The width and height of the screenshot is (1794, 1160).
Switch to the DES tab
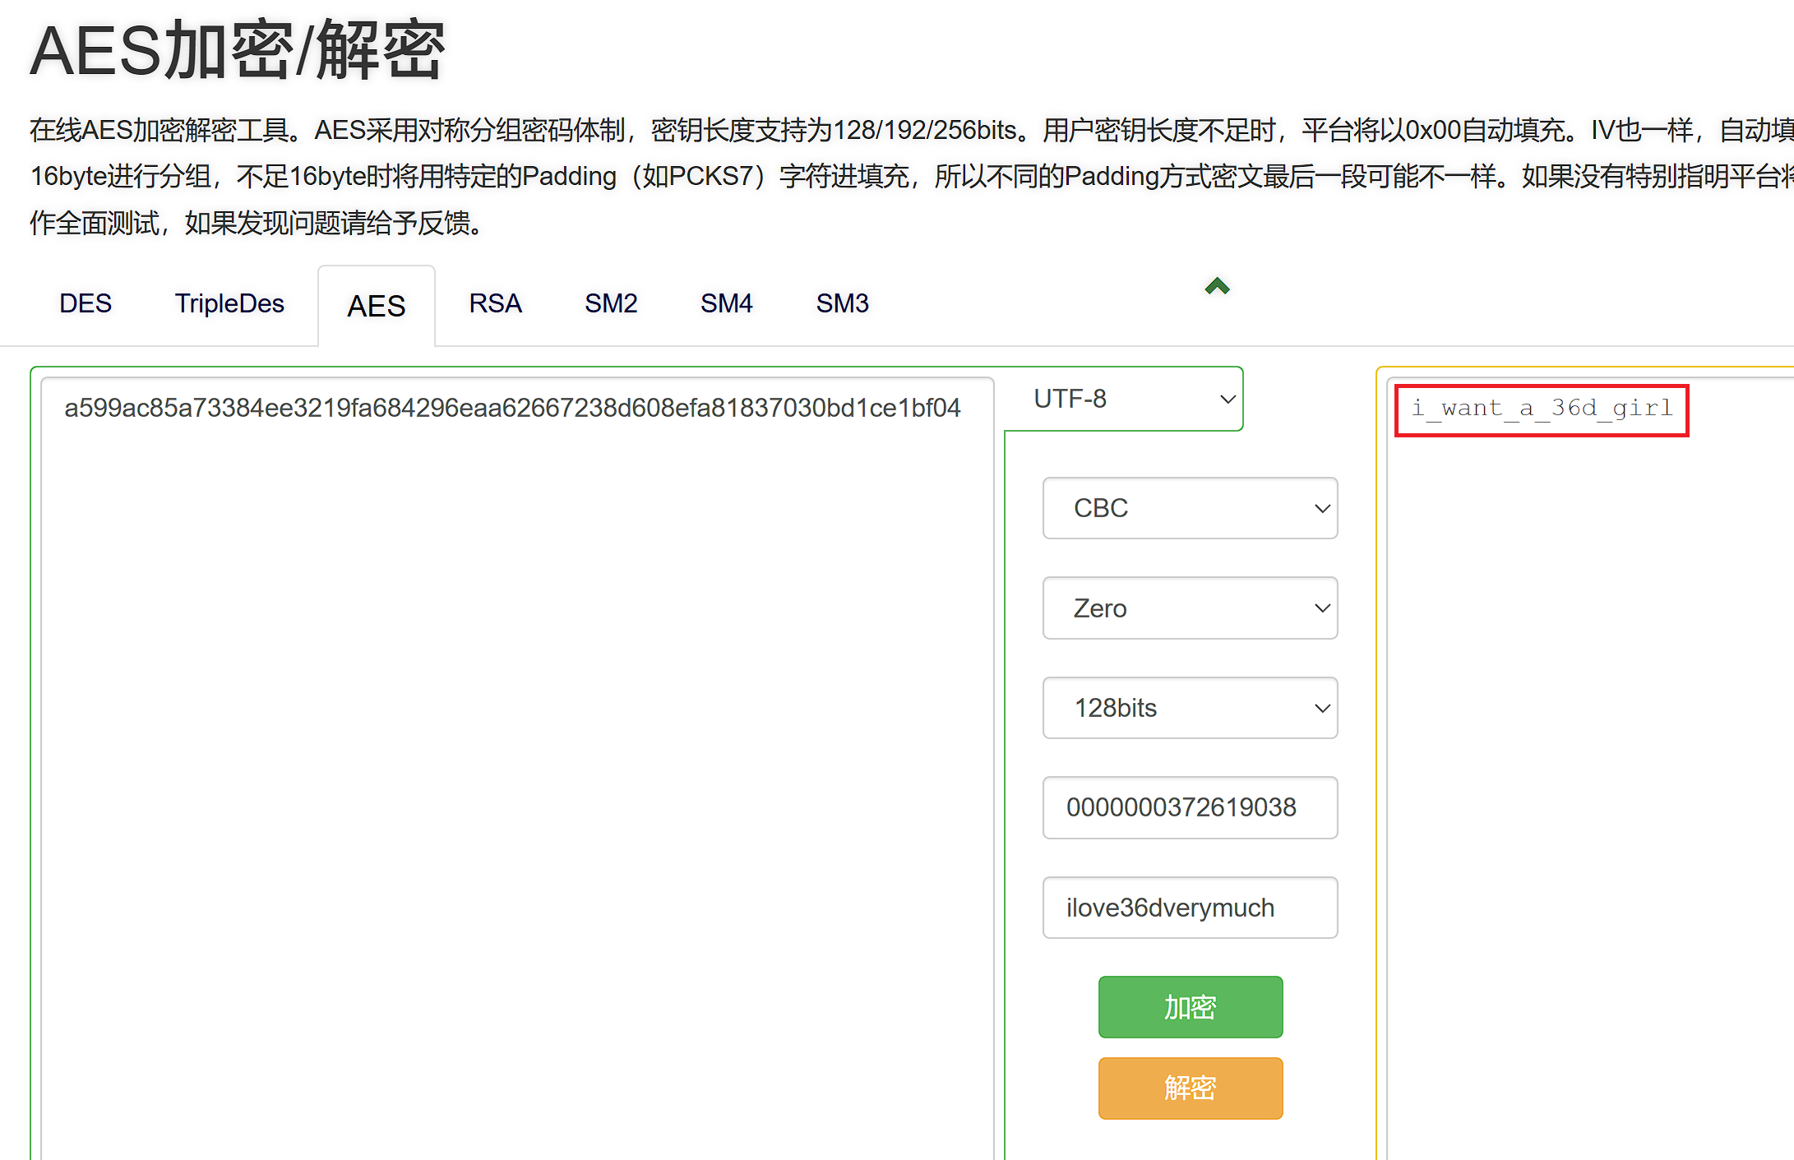[x=86, y=303]
